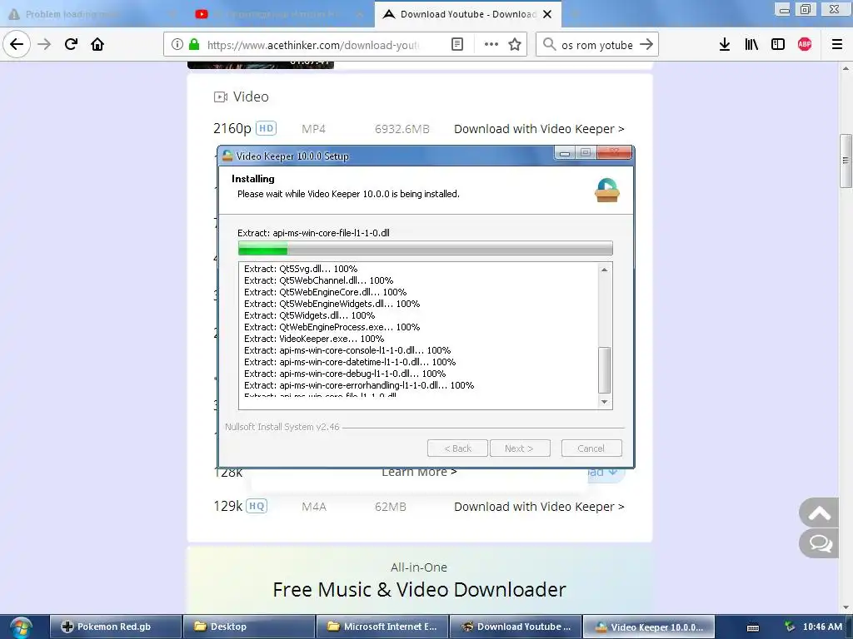This screenshot has height=639, width=853.
Task: Click the Learn More link
Action: pos(419,473)
